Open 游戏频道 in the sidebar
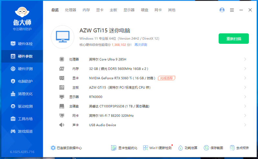The image size is (258, 159). pos(22,131)
